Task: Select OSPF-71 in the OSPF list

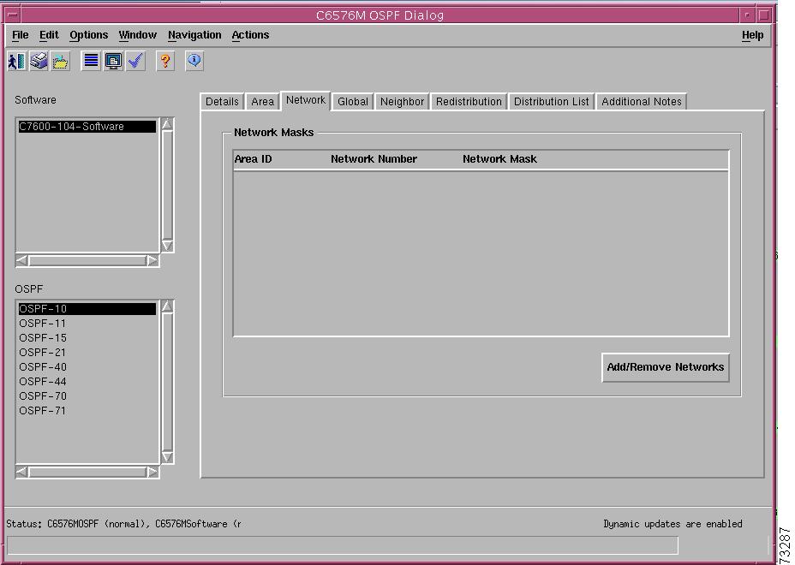Action: (x=87, y=410)
